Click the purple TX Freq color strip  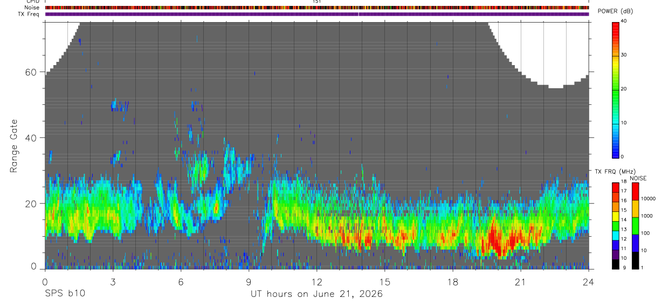coord(317,14)
